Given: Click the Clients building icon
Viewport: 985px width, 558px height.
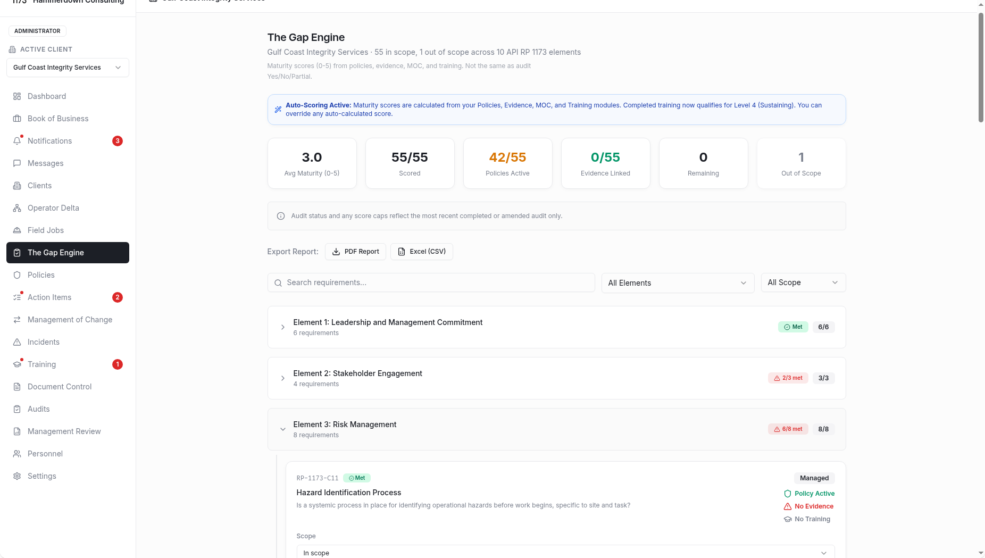Looking at the screenshot, I should [x=17, y=186].
